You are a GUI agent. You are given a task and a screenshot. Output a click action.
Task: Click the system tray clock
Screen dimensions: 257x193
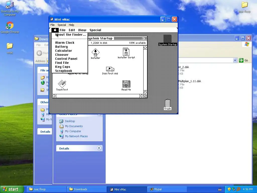(247, 189)
